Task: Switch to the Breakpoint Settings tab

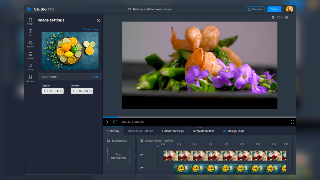Action: (x=141, y=131)
